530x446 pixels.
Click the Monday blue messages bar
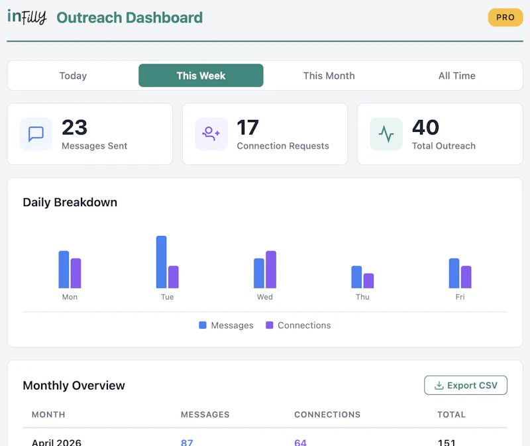click(x=64, y=270)
